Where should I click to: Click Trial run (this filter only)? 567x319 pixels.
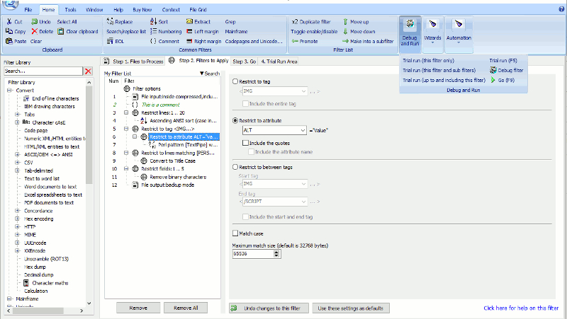tap(429, 61)
